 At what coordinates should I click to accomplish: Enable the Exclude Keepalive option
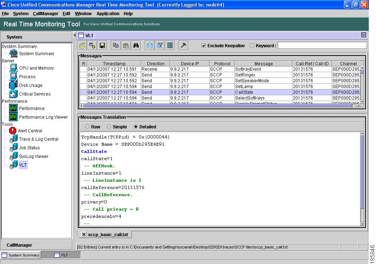204,45
